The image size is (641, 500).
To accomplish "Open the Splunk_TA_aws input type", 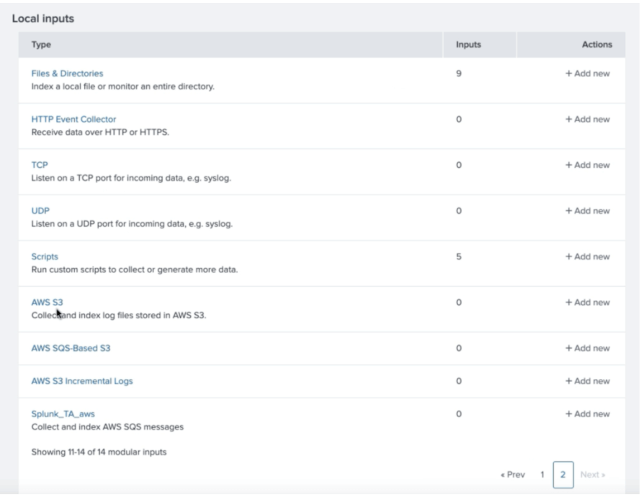I will click(x=63, y=414).
